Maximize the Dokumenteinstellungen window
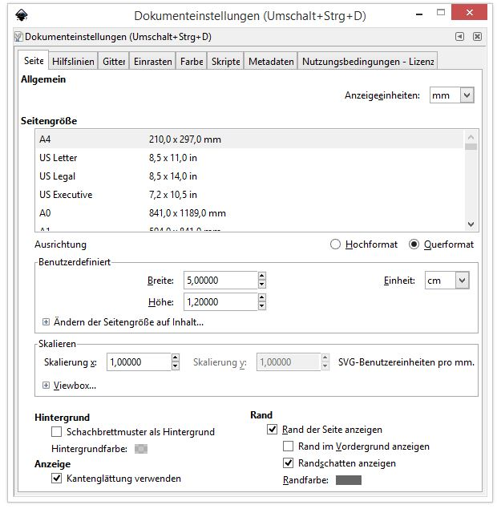Image resolution: width=497 pixels, height=509 pixels. (441, 13)
